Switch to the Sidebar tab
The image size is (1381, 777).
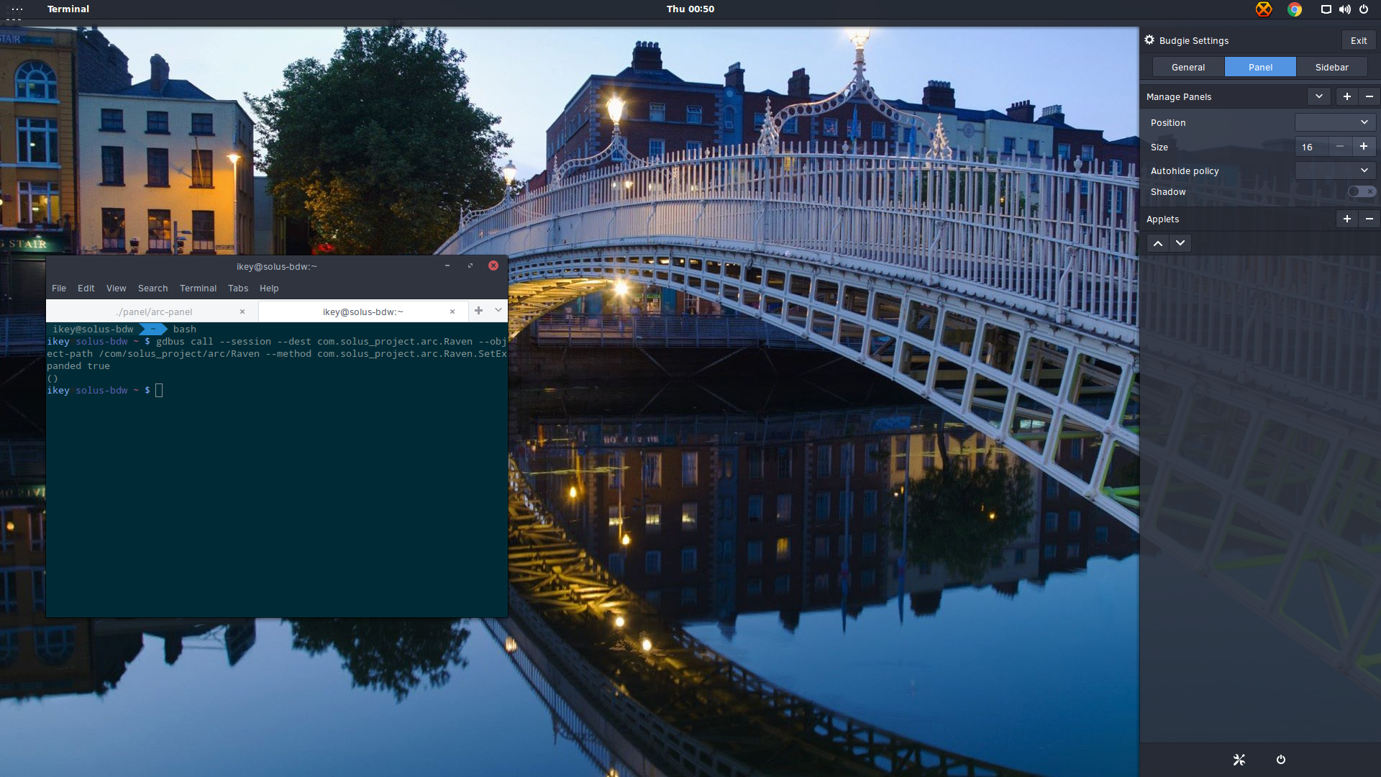pyautogui.click(x=1332, y=67)
